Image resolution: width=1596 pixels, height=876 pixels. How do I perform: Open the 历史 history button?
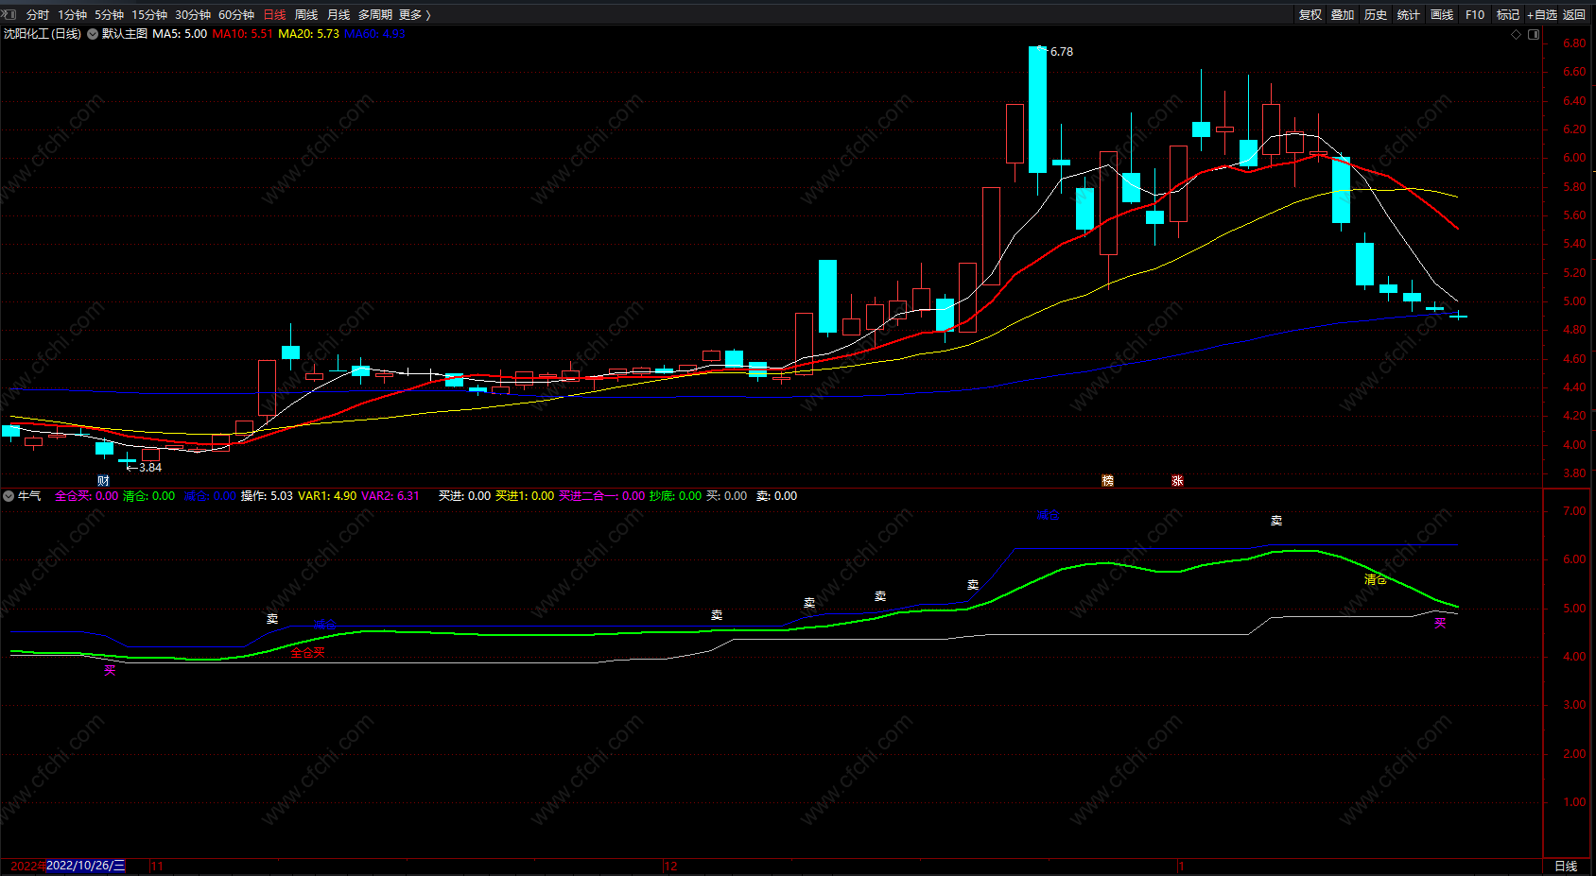click(1376, 15)
